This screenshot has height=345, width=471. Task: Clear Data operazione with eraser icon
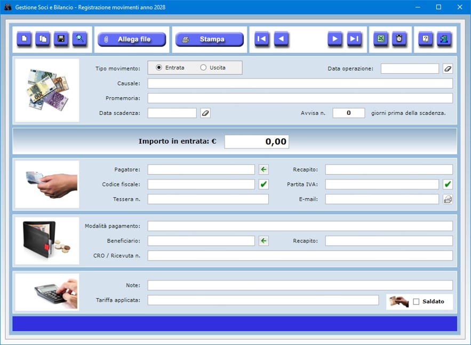448,68
